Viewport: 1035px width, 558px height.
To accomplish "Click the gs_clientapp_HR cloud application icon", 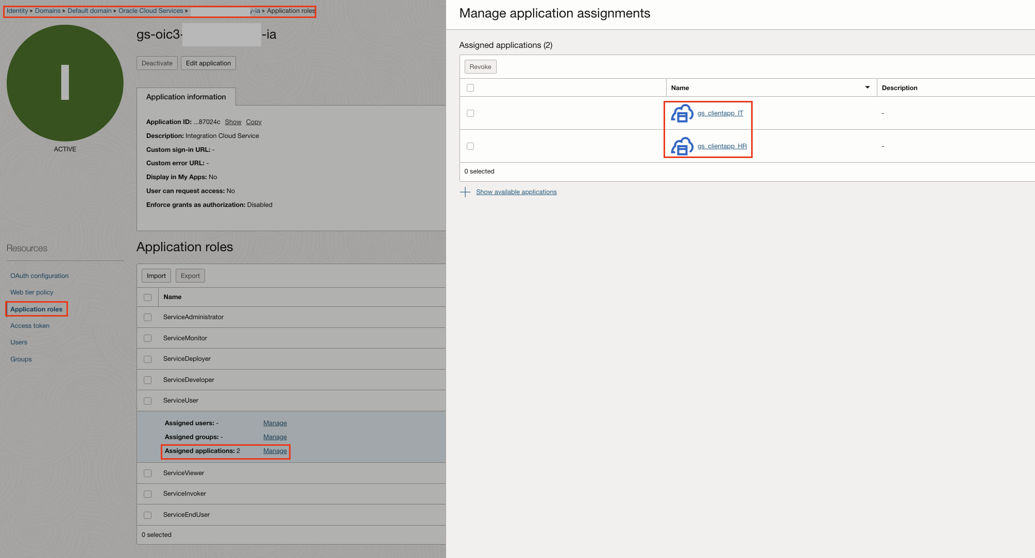I will click(682, 146).
